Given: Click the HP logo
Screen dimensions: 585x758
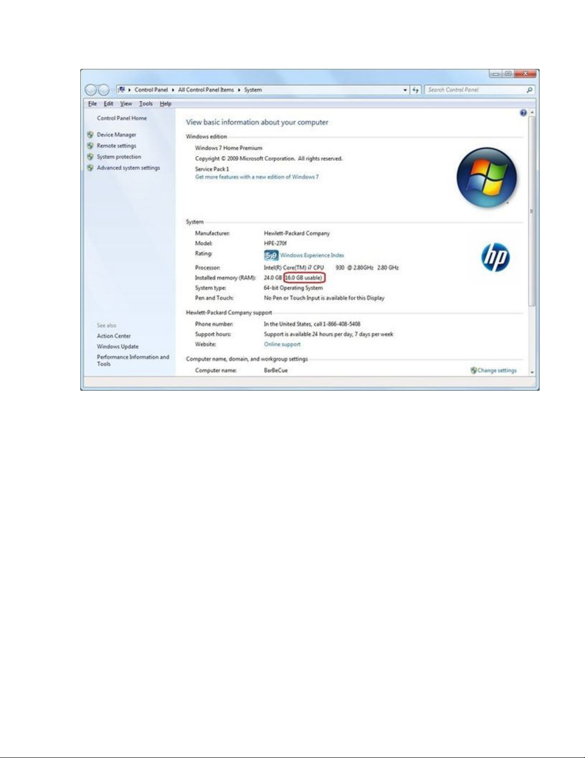Looking at the screenshot, I should pos(495,257).
